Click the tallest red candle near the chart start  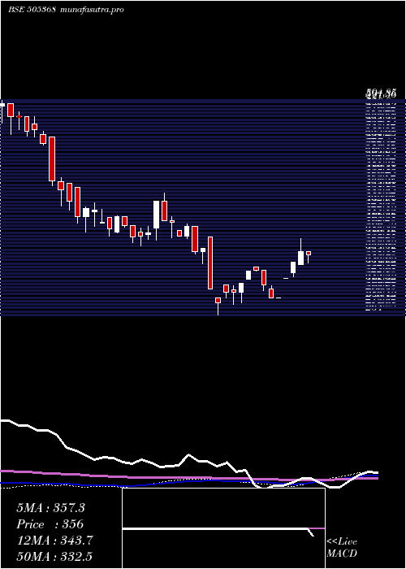click(x=52, y=159)
